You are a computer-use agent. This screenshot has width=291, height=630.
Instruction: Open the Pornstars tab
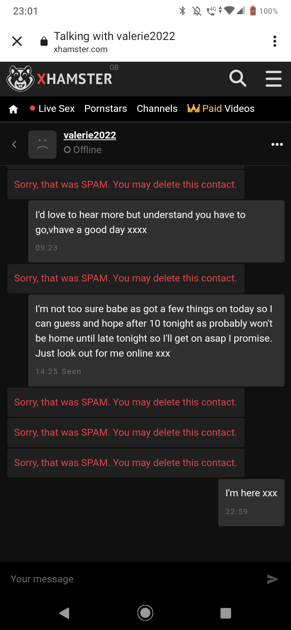pos(105,109)
